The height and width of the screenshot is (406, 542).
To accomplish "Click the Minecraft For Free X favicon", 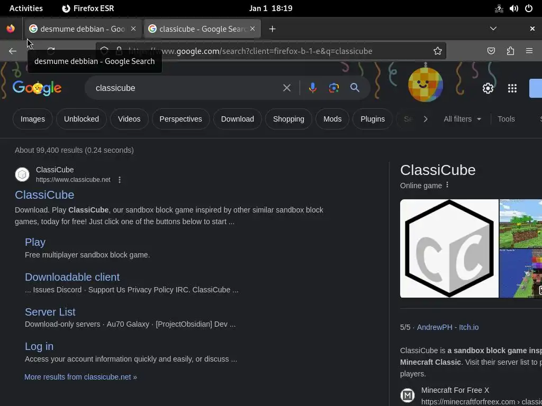I will (408, 395).
